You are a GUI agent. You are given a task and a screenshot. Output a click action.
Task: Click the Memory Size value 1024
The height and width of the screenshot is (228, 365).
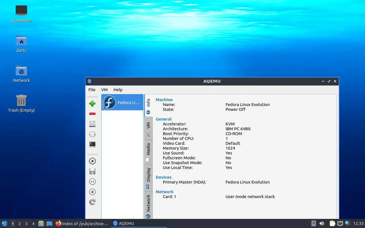(230, 148)
